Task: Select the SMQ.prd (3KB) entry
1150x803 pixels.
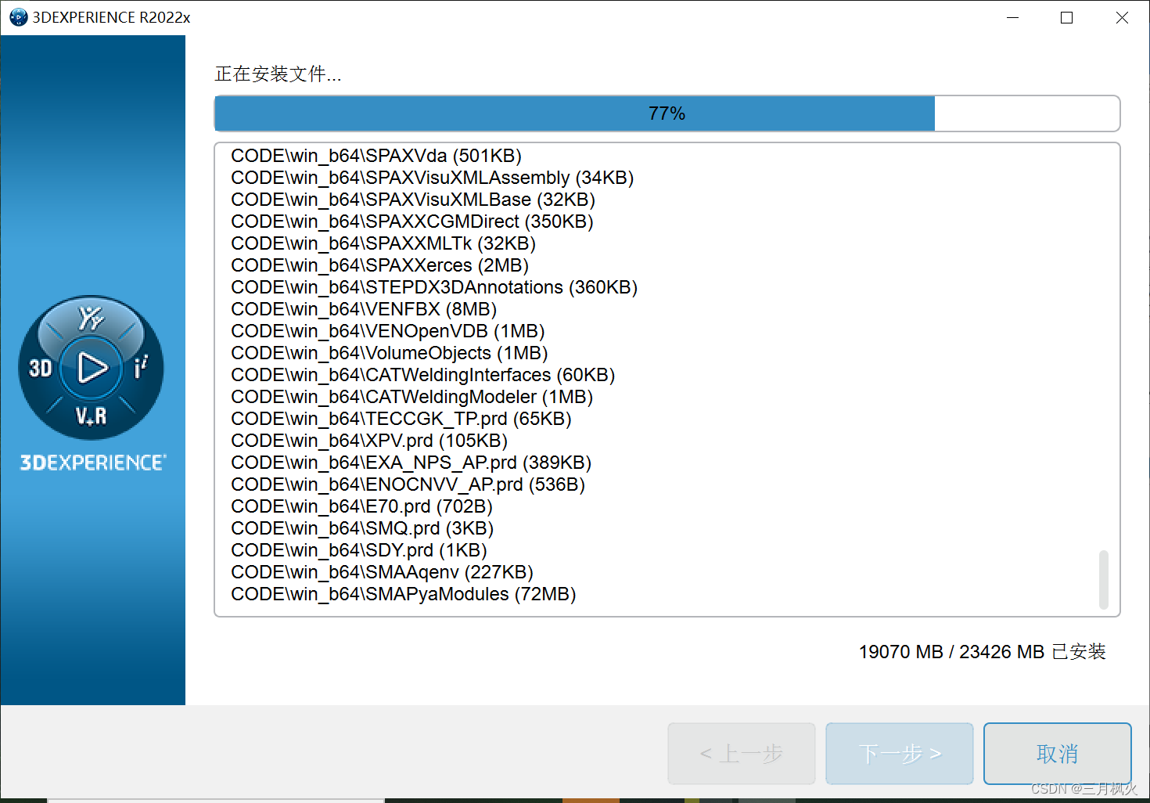Action: point(362,528)
